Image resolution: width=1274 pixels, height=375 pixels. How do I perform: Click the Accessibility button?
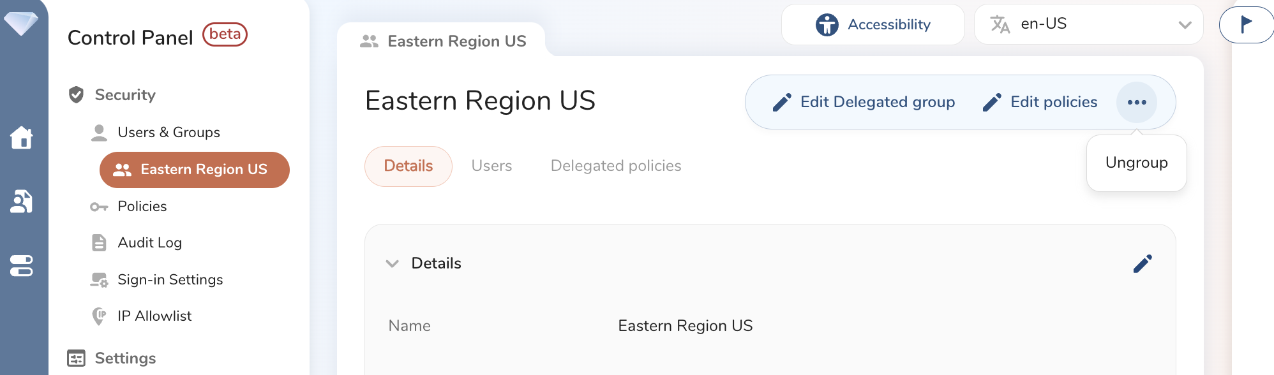pos(873,25)
